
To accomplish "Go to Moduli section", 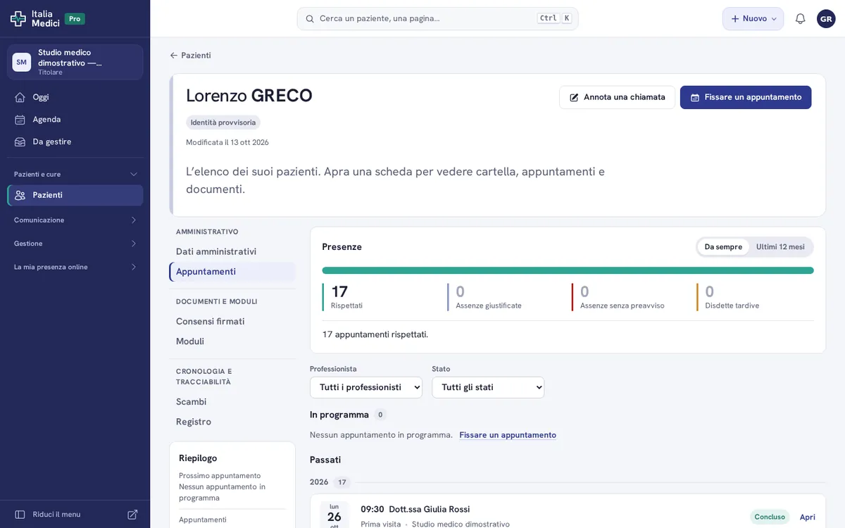I will pos(232,341).
